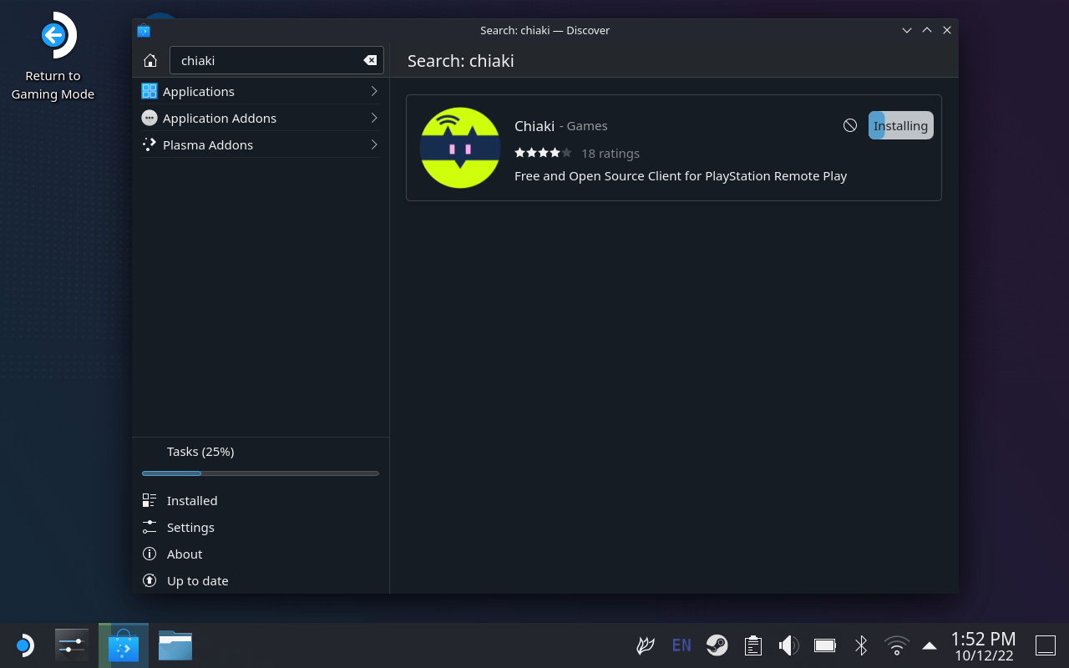This screenshot has width=1069, height=668.
Task: Click the Discover icon in title bar
Action: coord(144,31)
